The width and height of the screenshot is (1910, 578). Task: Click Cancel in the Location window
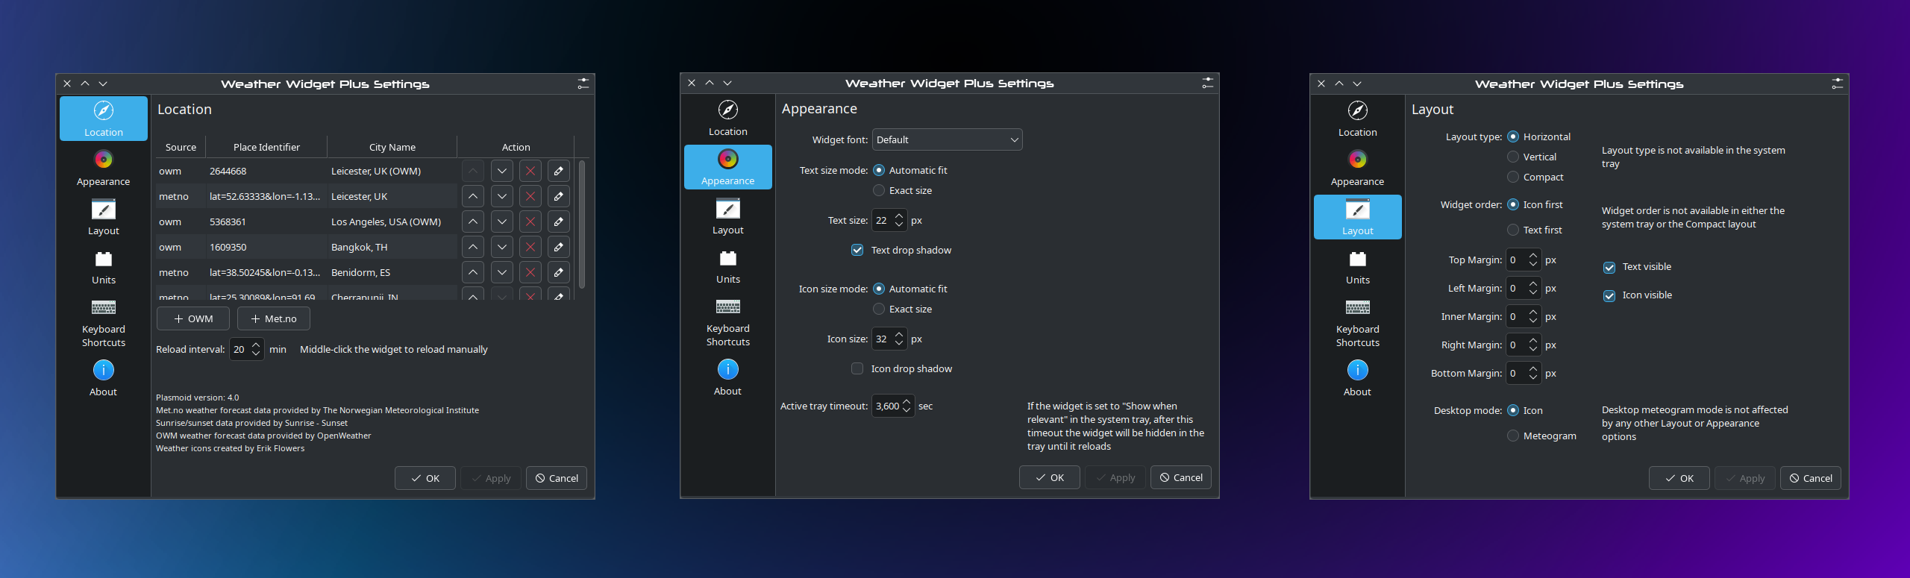(557, 479)
